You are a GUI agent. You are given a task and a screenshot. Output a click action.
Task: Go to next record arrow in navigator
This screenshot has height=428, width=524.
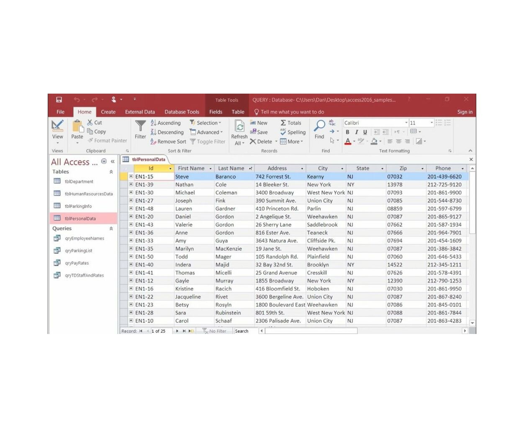point(177,331)
